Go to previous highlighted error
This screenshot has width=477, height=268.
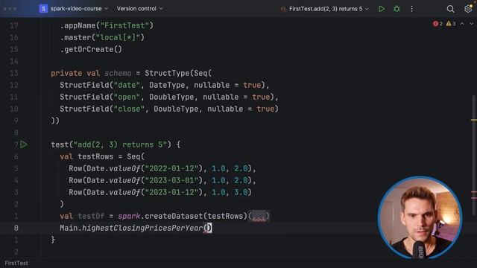pyautogui.click(x=462, y=24)
